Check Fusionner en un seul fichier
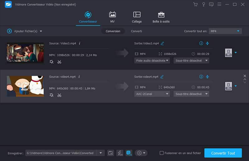The height and width of the screenshot is (161, 249). click(x=162, y=153)
